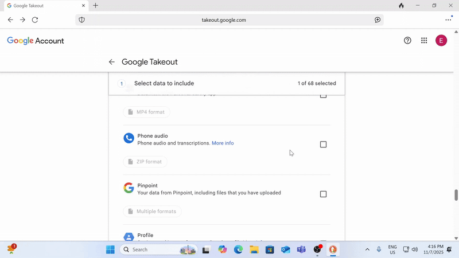Open Task View on the taskbar
The width and height of the screenshot is (459, 258).
point(206,249)
